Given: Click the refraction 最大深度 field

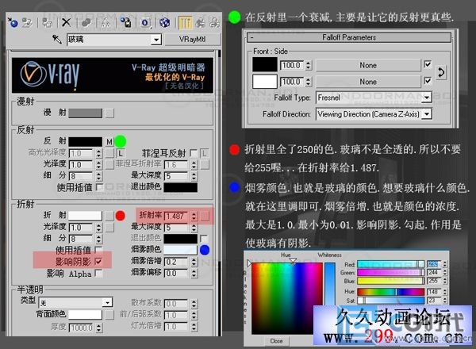Looking at the screenshot, I should pos(177,228).
